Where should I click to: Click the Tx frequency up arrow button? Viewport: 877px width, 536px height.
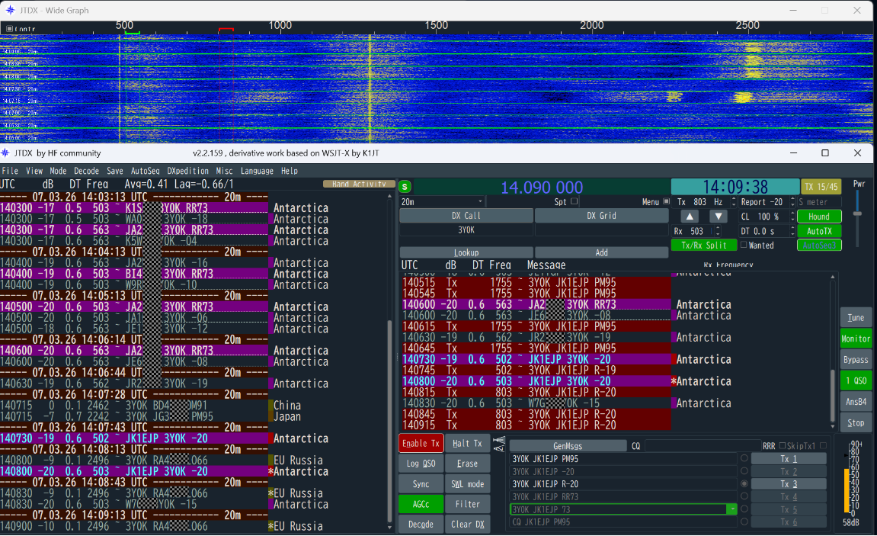click(x=690, y=217)
